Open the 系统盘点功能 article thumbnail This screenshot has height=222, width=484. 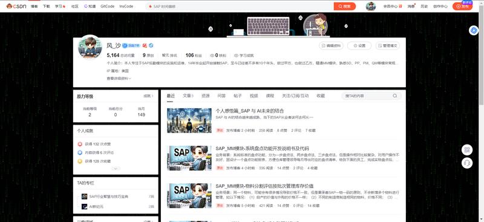pos(189,158)
